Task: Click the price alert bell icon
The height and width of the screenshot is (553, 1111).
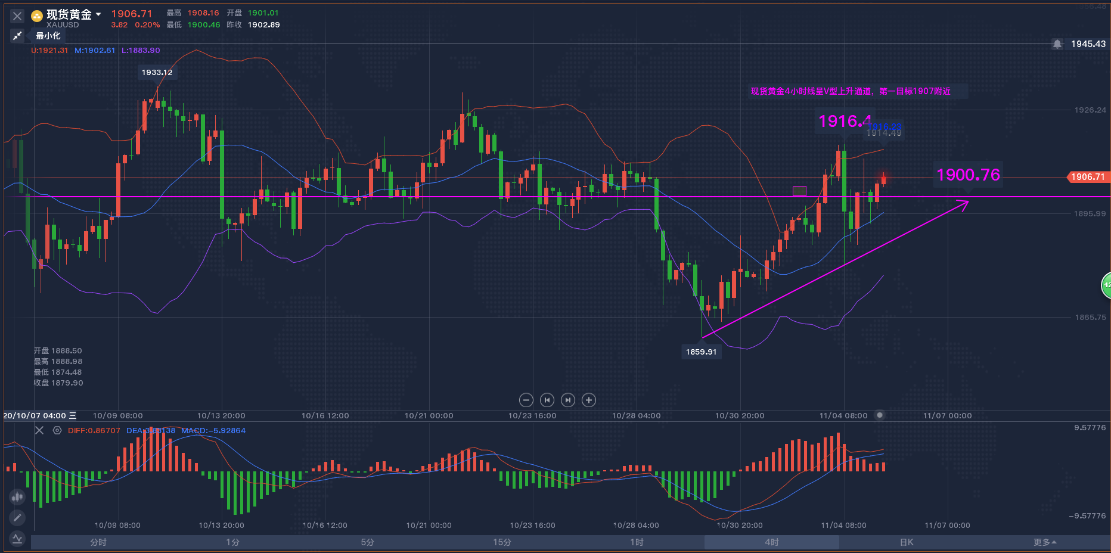Action: pyautogui.click(x=1057, y=44)
